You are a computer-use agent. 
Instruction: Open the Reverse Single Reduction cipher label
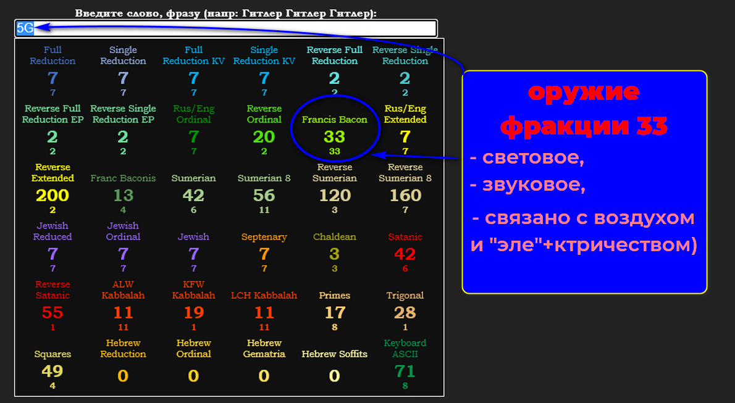coord(405,56)
